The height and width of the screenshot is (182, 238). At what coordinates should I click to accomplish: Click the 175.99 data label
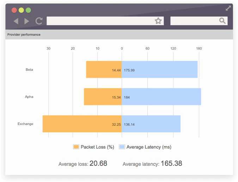click(x=129, y=70)
